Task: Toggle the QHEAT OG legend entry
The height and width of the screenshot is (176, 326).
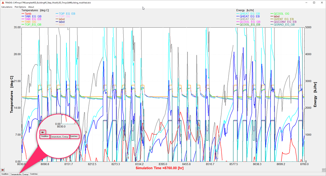Action: coord(245,19)
